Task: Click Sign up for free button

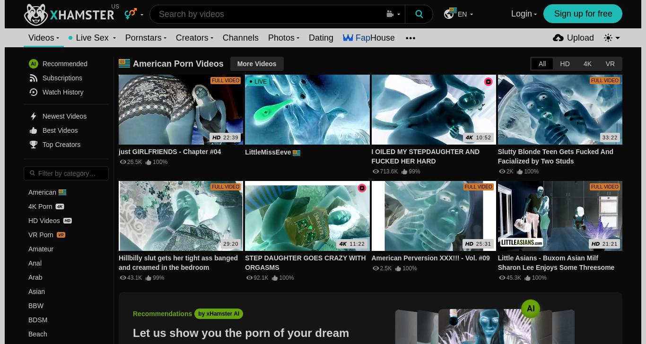Action: point(583,14)
